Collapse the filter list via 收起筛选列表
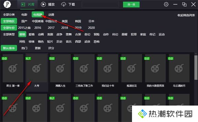Viewport: 198px width, 122px height. coord(186,15)
